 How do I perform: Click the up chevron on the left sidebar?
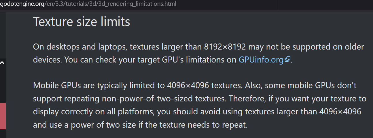2,63
